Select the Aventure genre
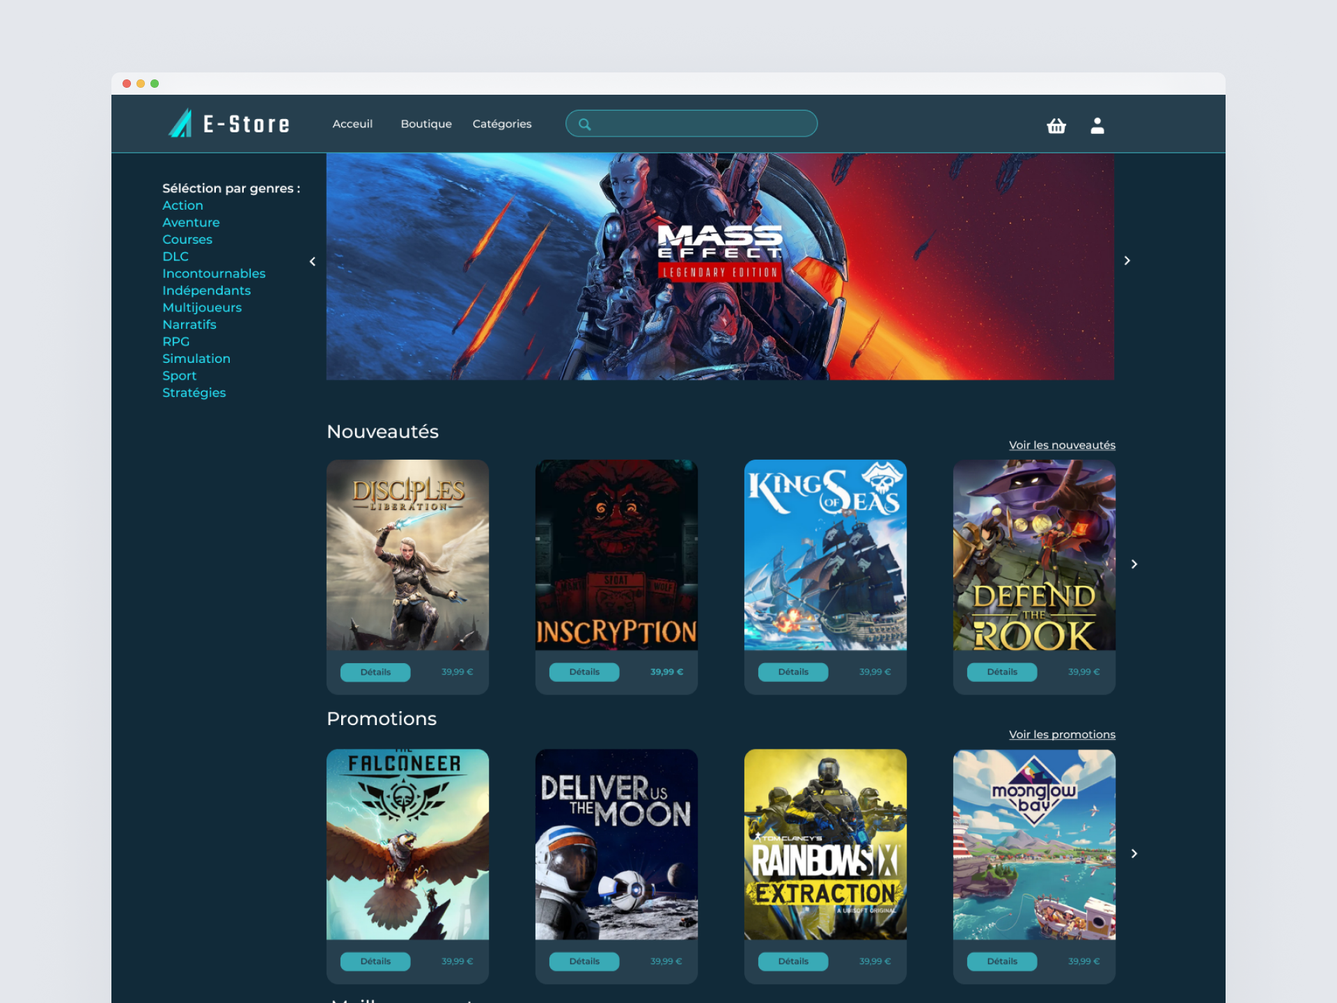The image size is (1337, 1003). coord(191,222)
